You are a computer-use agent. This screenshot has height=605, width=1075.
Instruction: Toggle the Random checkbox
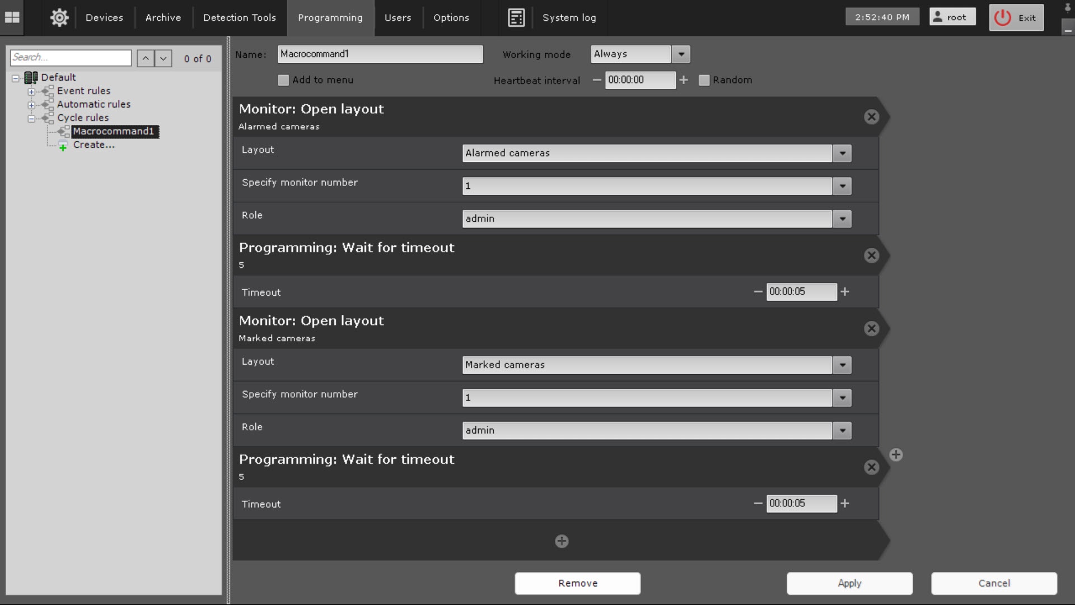coord(704,80)
